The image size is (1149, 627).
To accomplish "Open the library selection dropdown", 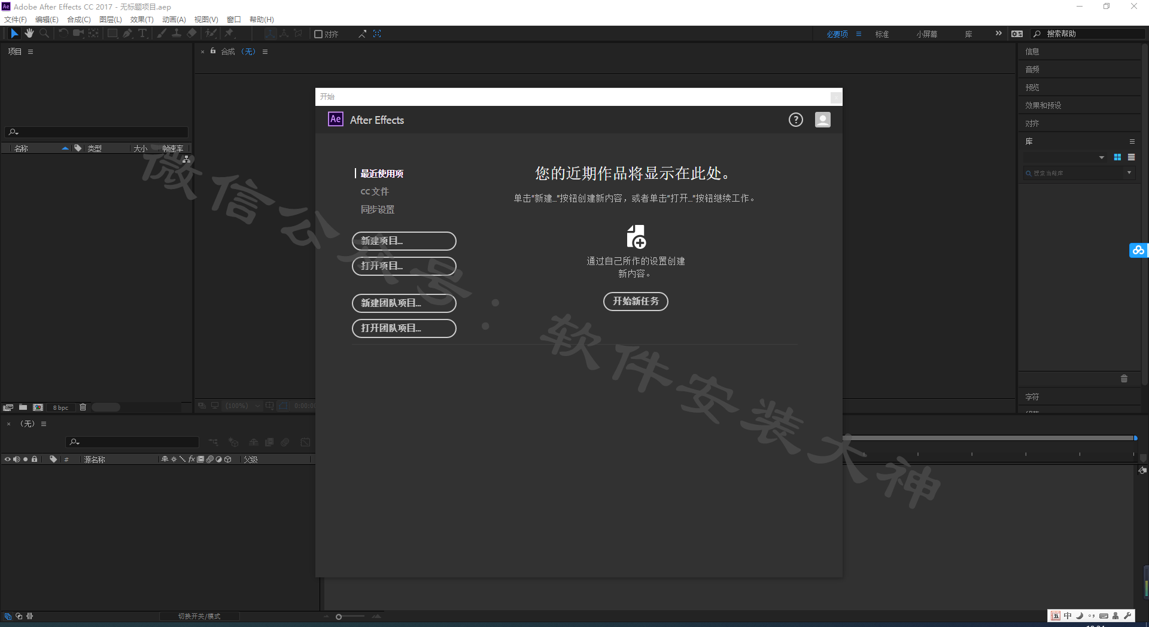I will coord(1065,157).
